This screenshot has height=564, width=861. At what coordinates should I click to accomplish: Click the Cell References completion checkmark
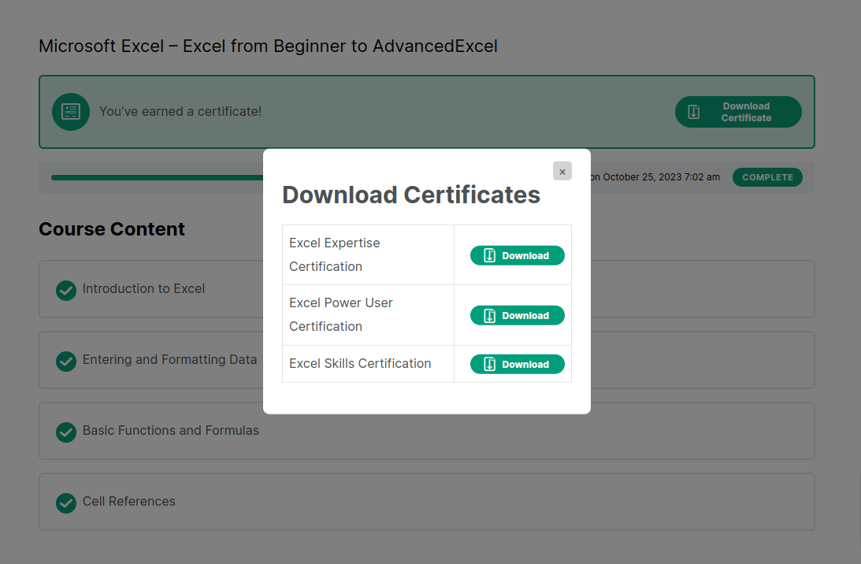66,503
